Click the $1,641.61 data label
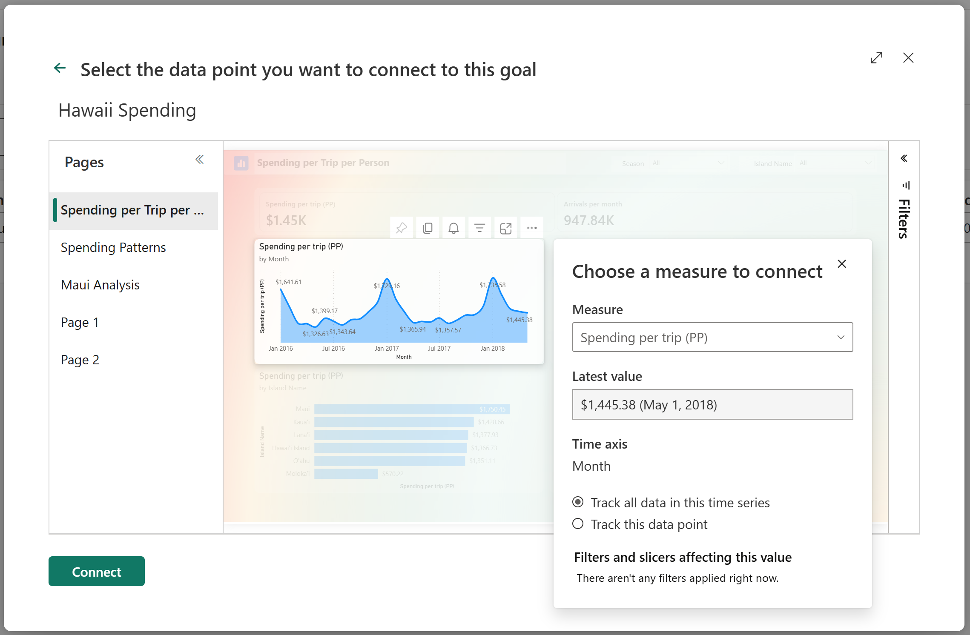This screenshot has height=635, width=970. click(288, 282)
